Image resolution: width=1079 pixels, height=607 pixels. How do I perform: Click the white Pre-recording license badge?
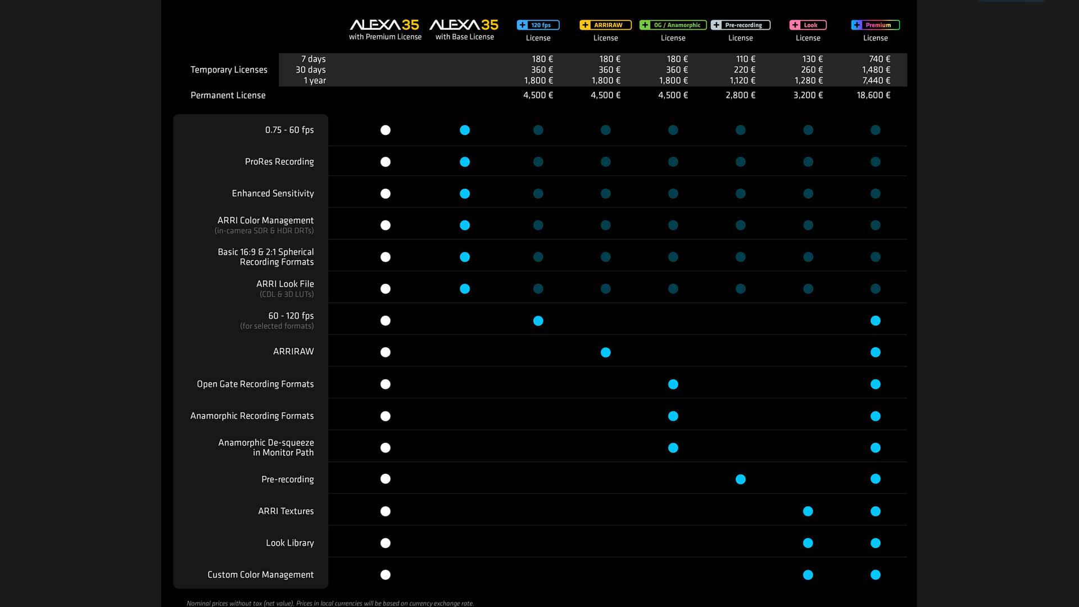(740, 25)
